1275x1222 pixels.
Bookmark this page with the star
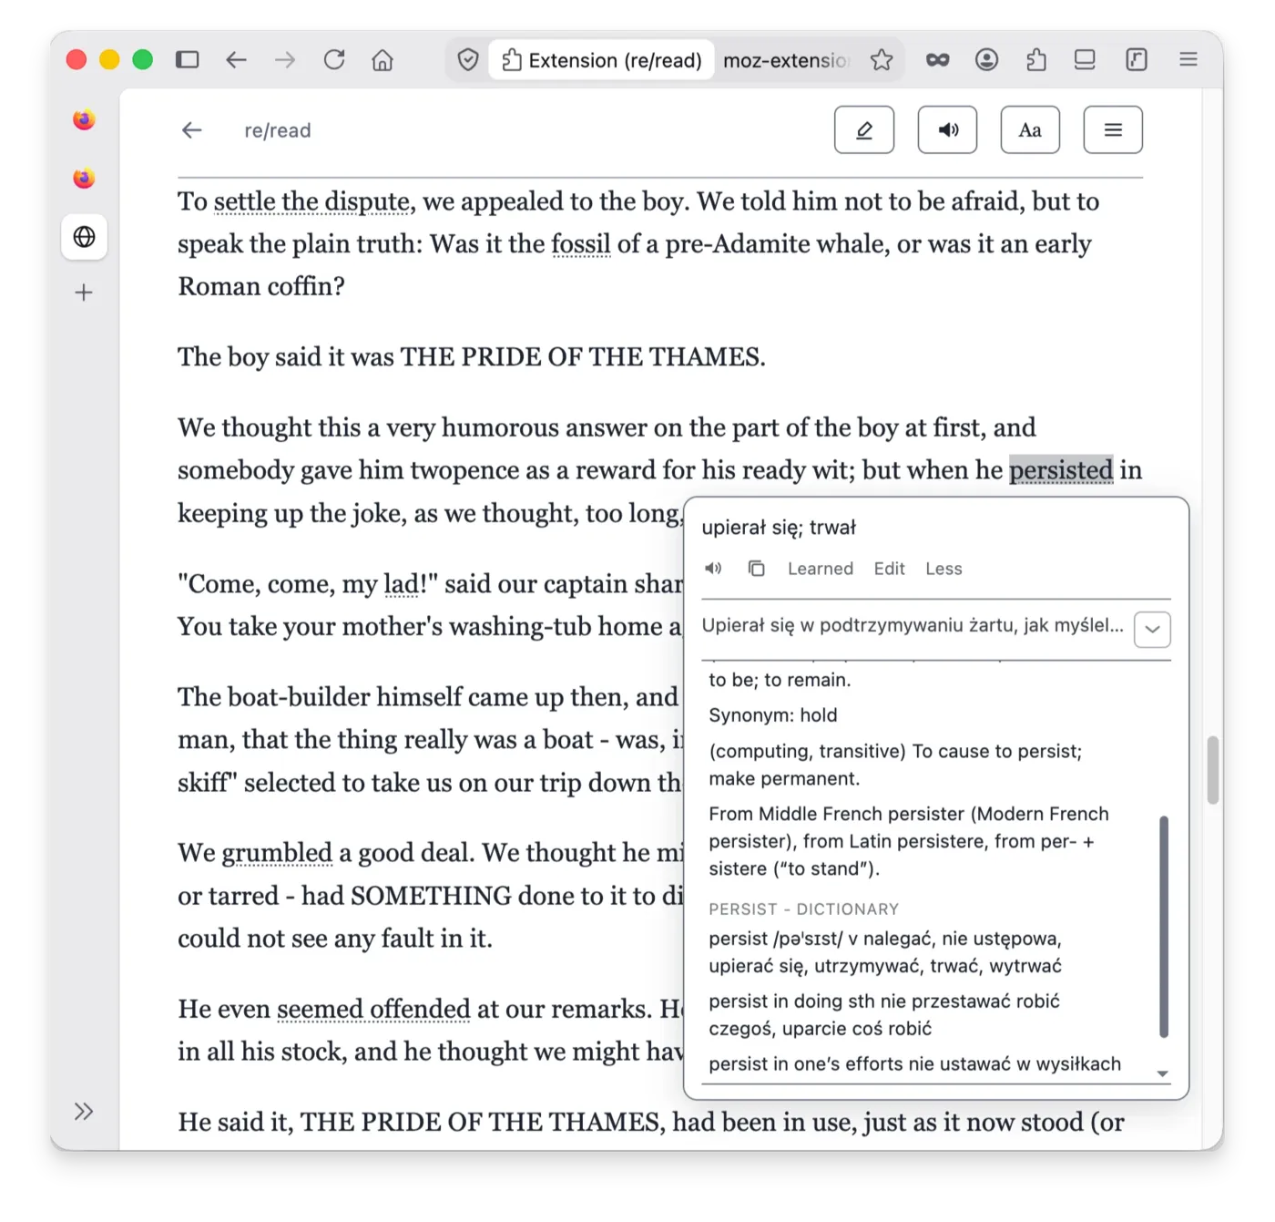pyautogui.click(x=882, y=60)
